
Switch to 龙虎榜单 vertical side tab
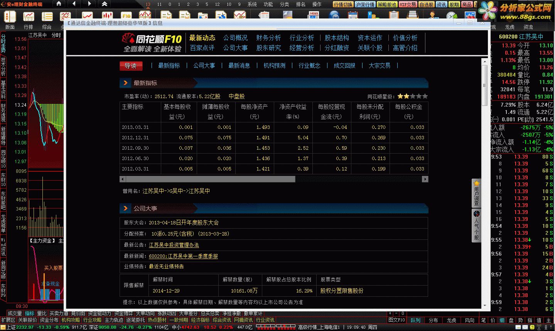coord(3,224)
